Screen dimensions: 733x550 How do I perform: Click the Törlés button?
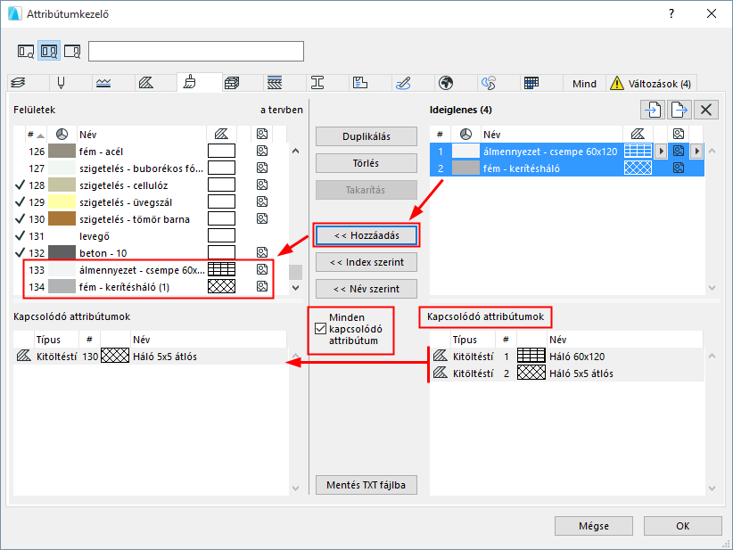pyautogui.click(x=366, y=163)
